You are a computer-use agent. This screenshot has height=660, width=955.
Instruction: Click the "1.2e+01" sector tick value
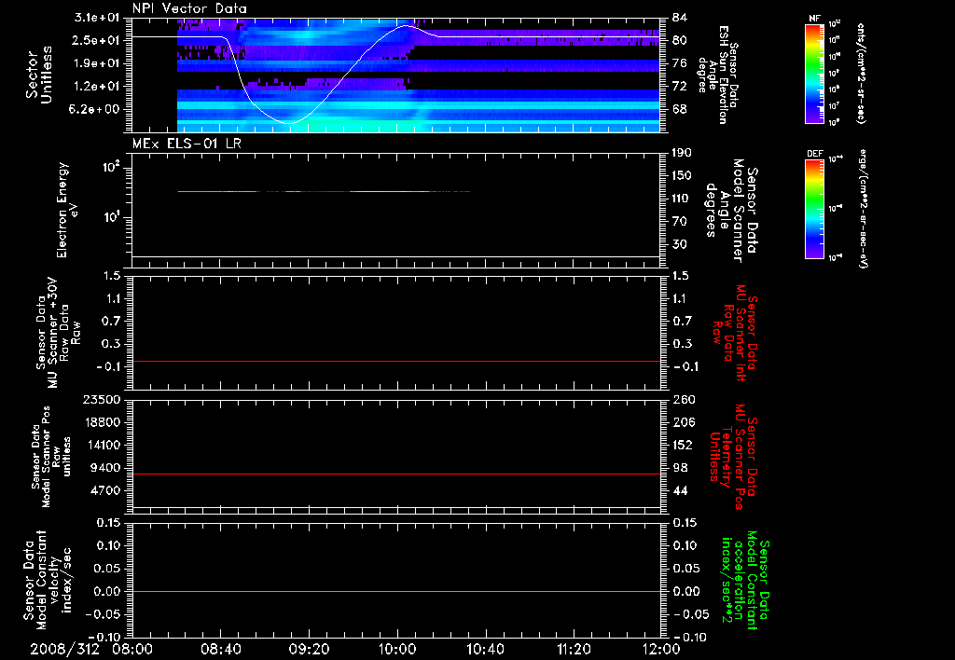point(96,87)
